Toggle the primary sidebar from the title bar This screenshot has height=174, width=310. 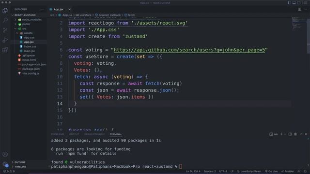point(289,3)
